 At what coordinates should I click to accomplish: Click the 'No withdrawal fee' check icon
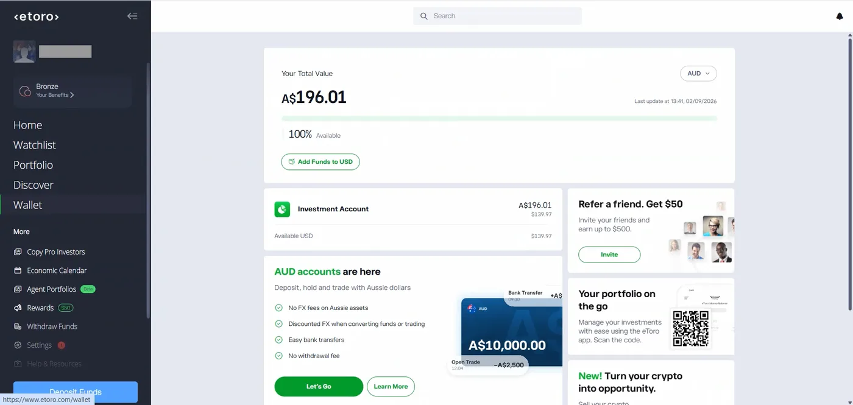click(279, 356)
